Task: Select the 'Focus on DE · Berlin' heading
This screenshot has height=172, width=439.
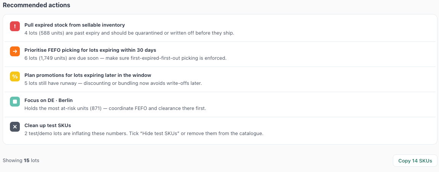Action: pyautogui.click(x=48, y=100)
